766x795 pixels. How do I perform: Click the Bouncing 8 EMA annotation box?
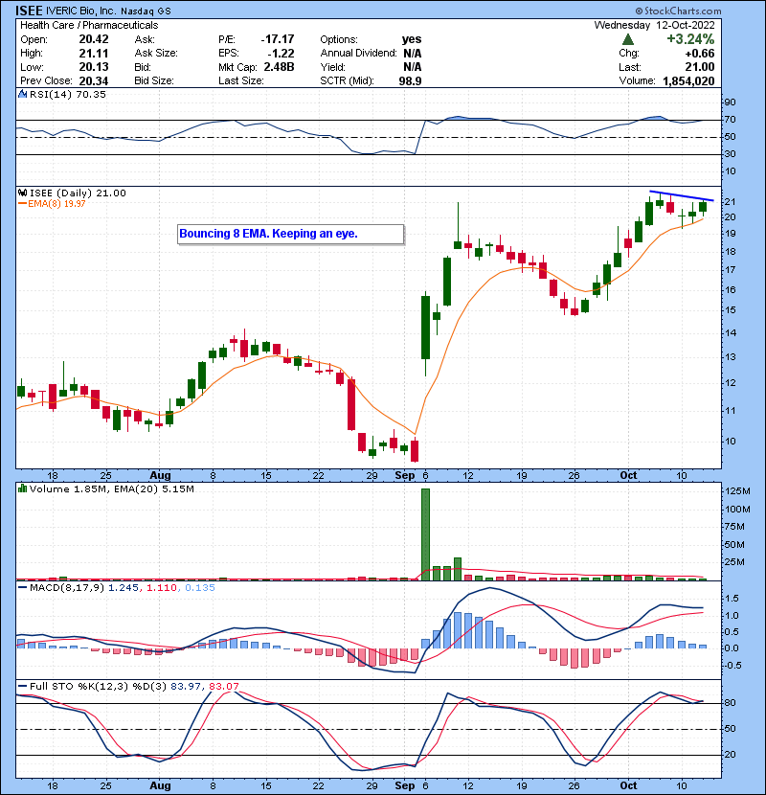(x=290, y=235)
